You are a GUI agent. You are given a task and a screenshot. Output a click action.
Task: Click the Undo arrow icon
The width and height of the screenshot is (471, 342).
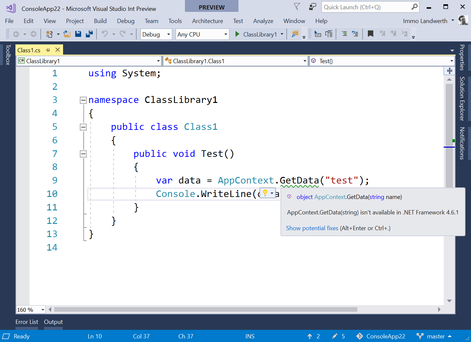pyautogui.click(x=105, y=34)
